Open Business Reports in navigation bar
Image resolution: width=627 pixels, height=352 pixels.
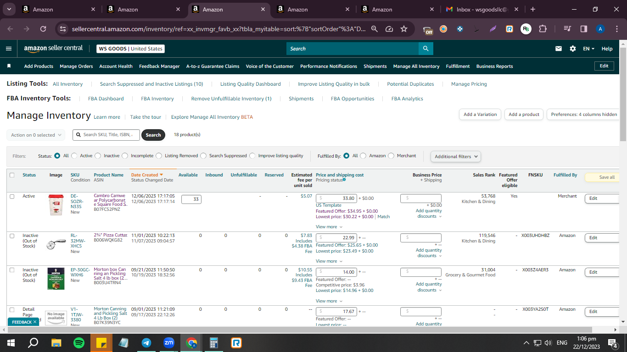495,66
